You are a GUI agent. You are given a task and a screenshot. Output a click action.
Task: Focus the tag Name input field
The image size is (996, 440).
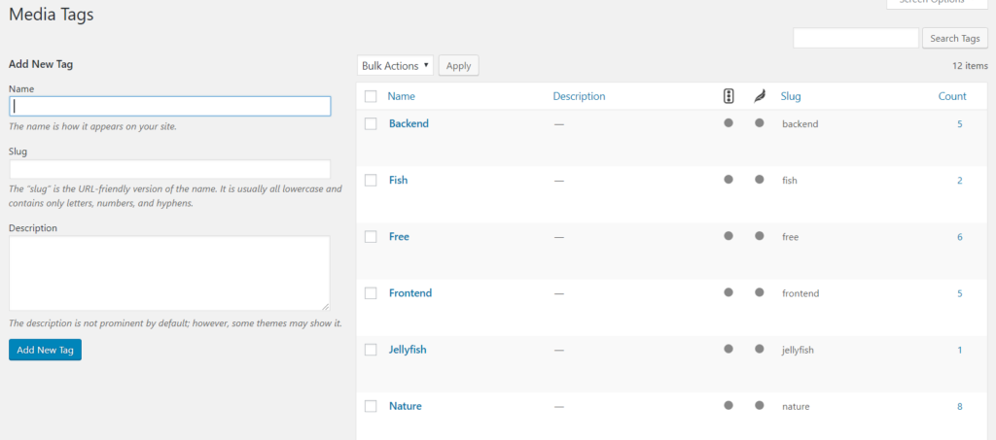pyautogui.click(x=169, y=106)
